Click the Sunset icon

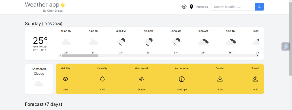pyautogui.click(x=255, y=79)
